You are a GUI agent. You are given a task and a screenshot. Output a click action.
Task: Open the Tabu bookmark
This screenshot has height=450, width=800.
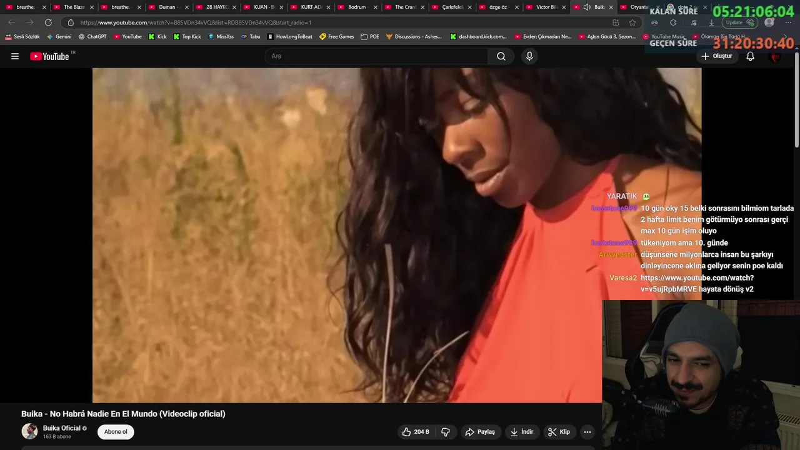click(x=251, y=37)
